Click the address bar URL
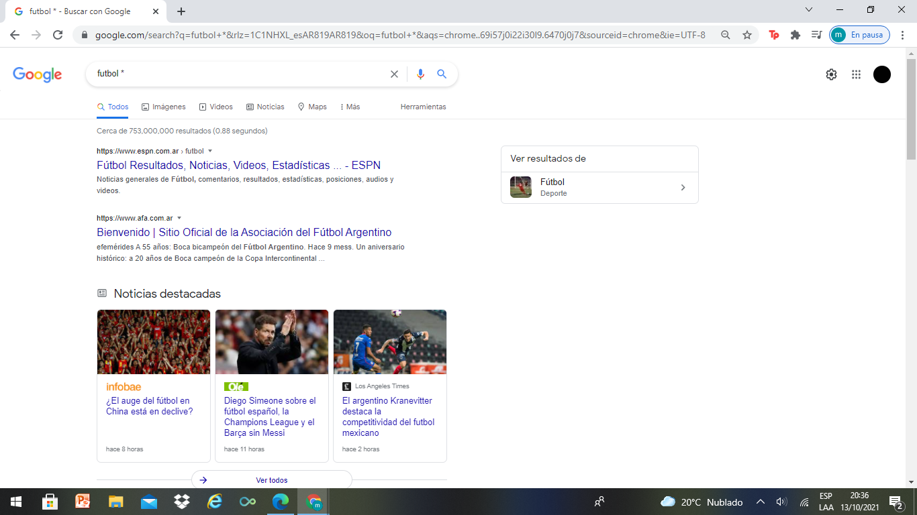917x515 pixels. 400,35
